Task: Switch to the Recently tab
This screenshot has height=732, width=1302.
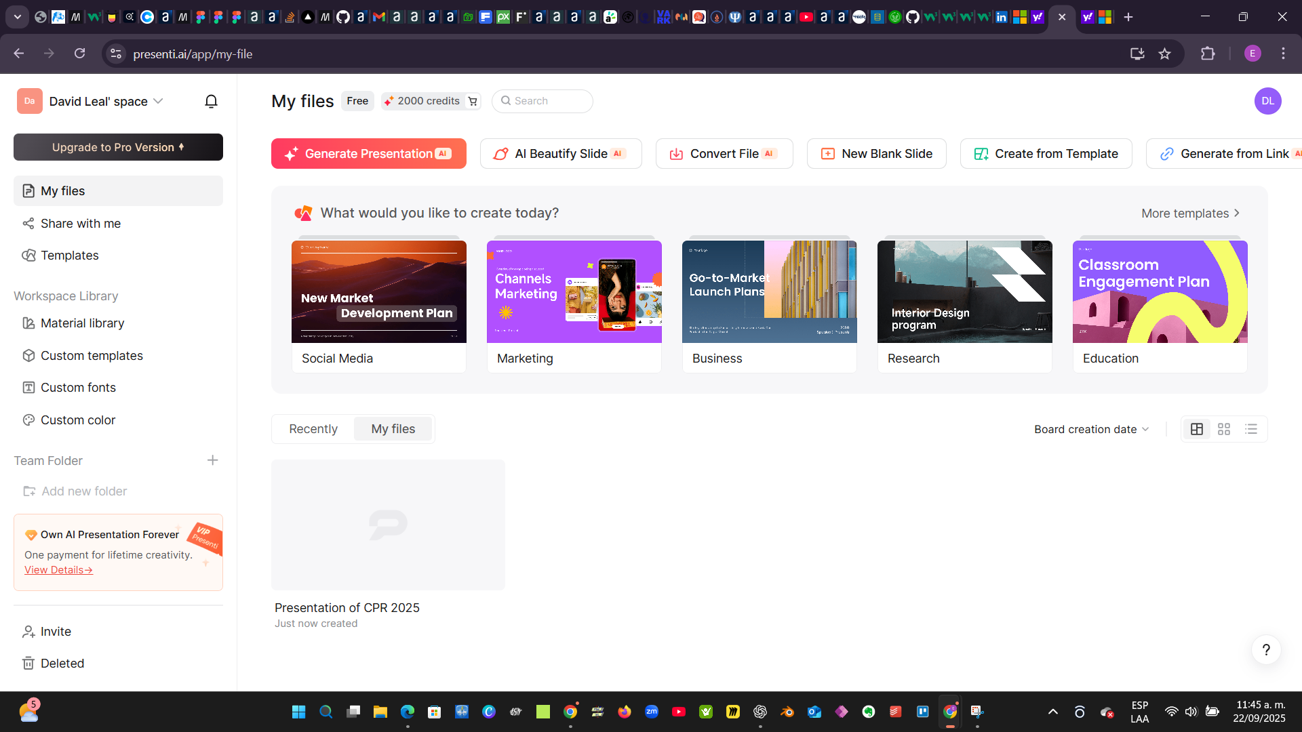Action: point(313,429)
